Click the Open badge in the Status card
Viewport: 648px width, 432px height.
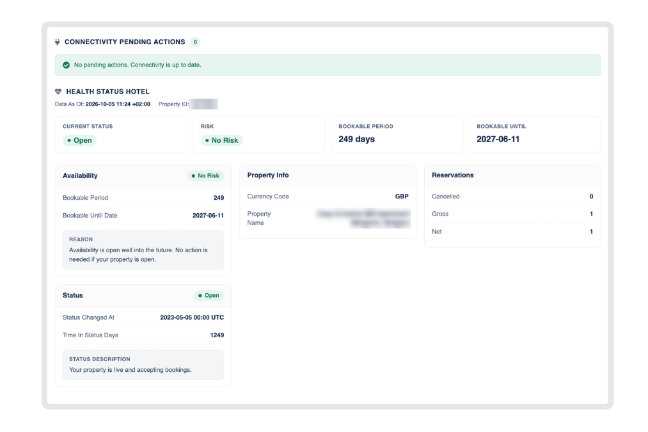(x=209, y=296)
